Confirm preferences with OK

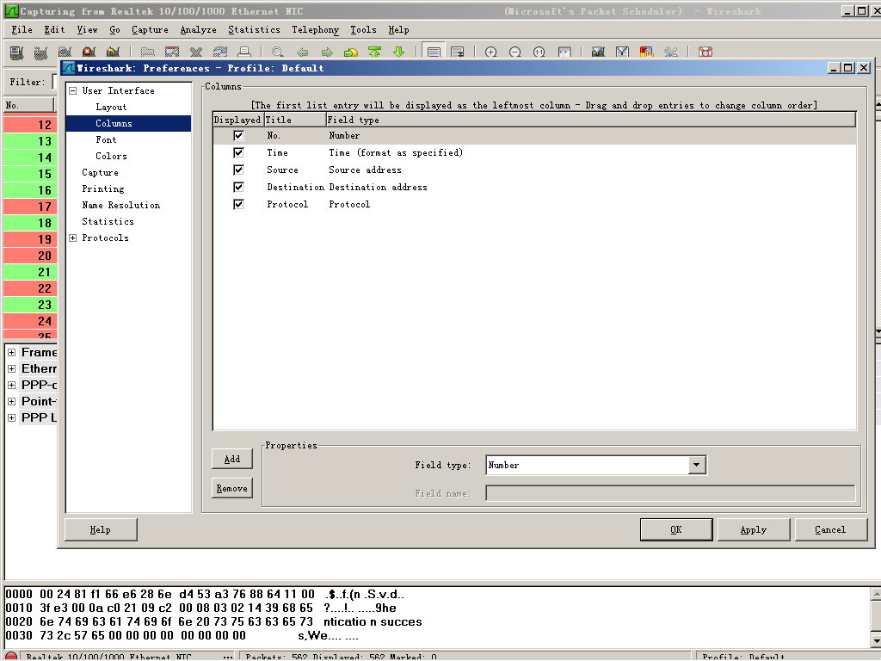676,529
